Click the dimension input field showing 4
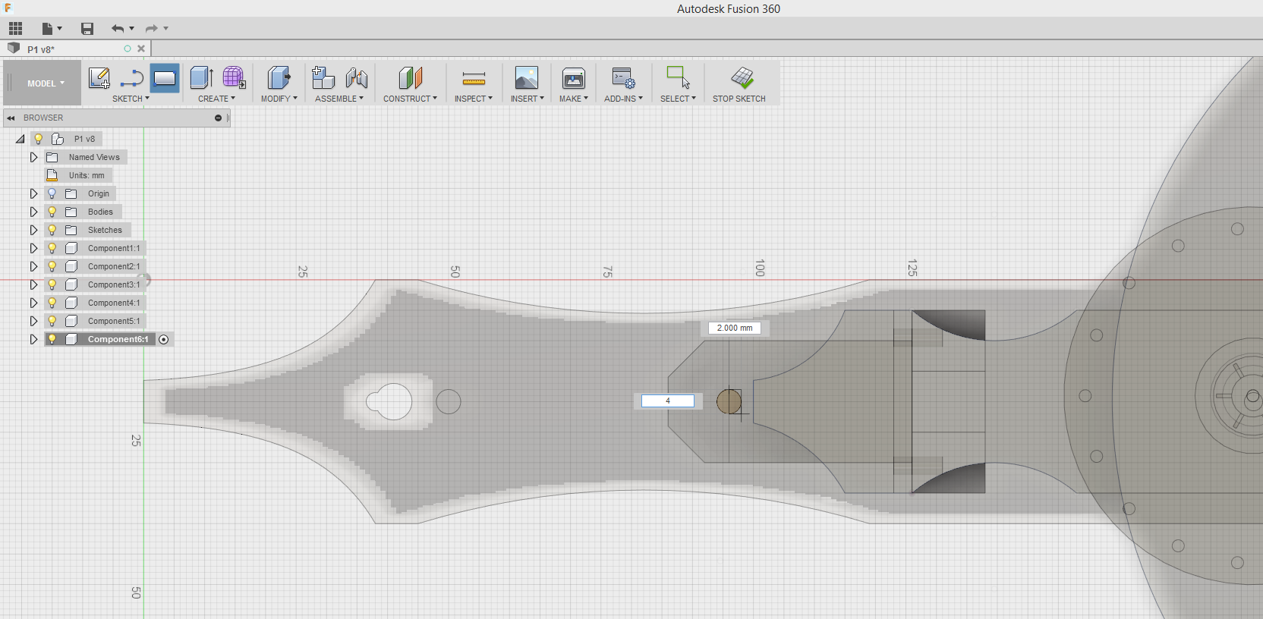Image resolution: width=1263 pixels, height=619 pixels. 668,401
